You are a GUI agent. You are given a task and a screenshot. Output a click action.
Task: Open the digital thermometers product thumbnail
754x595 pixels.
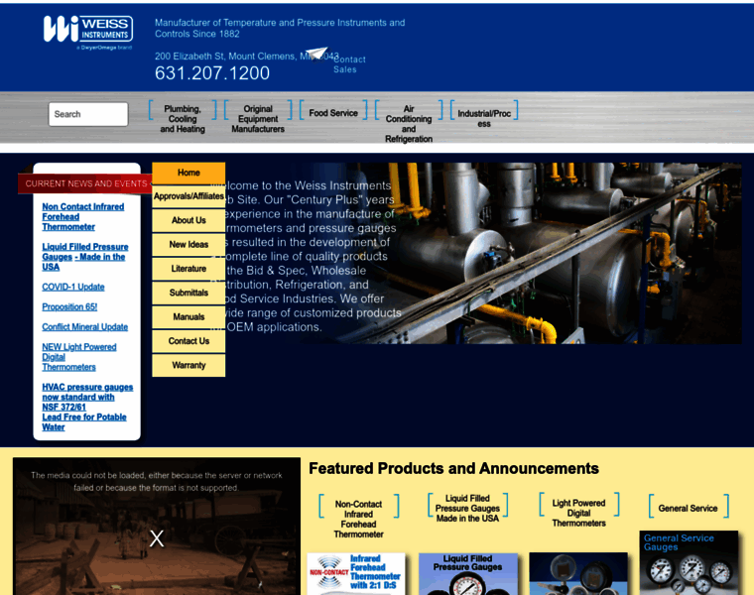point(578,574)
